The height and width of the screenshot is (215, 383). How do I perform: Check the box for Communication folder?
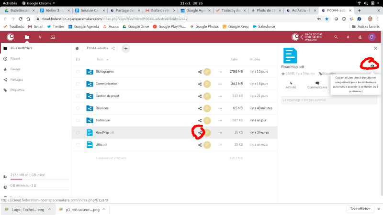point(78,84)
